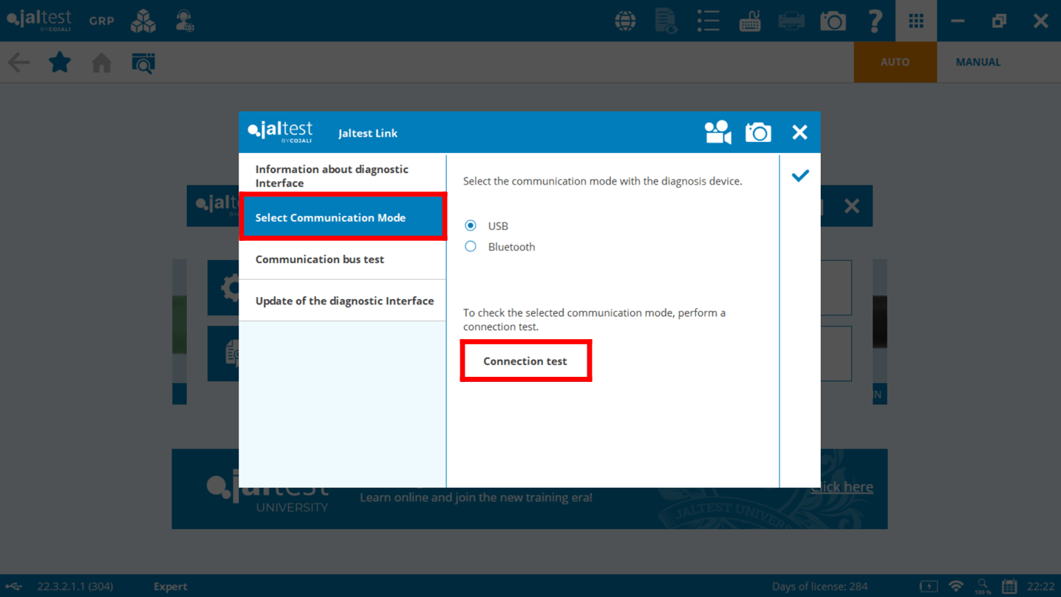This screenshot has height=597, width=1061.
Task: Open Select Communication Mode section
Action: click(343, 217)
